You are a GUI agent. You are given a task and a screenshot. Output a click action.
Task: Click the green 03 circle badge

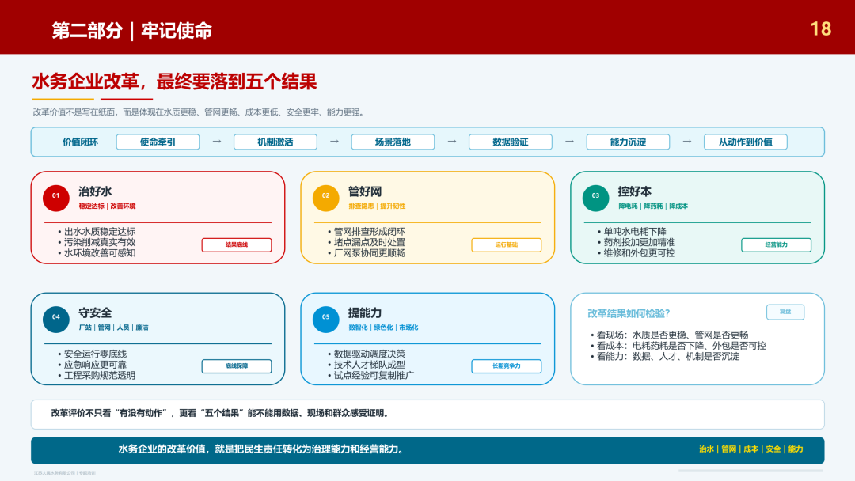tap(595, 197)
